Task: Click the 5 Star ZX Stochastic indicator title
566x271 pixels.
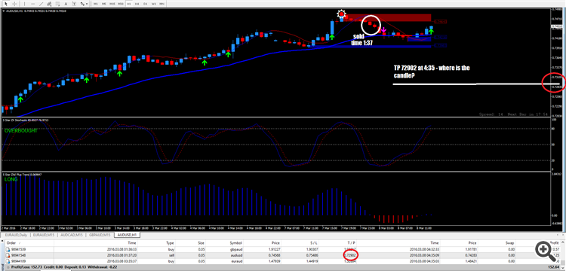Action: coord(25,120)
